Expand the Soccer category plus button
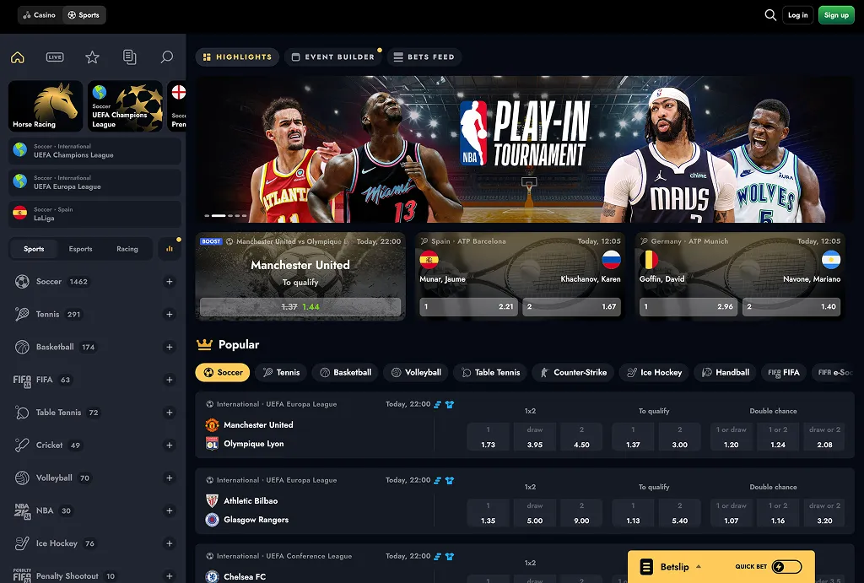Image resolution: width=864 pixels, height=583 pixels. coord(170,282)
